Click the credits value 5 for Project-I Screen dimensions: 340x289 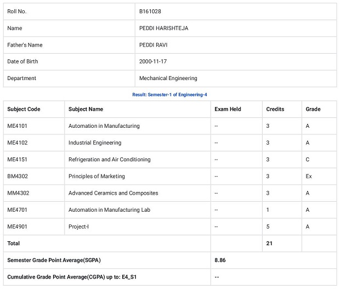click(268, 226)
